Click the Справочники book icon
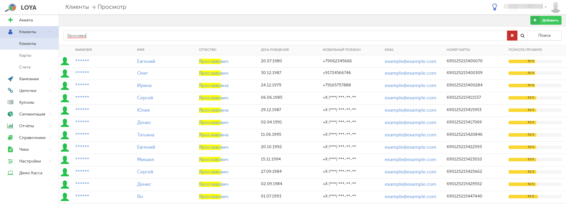Viewport: 566px width, 211px height. click(x=10, y=138)
